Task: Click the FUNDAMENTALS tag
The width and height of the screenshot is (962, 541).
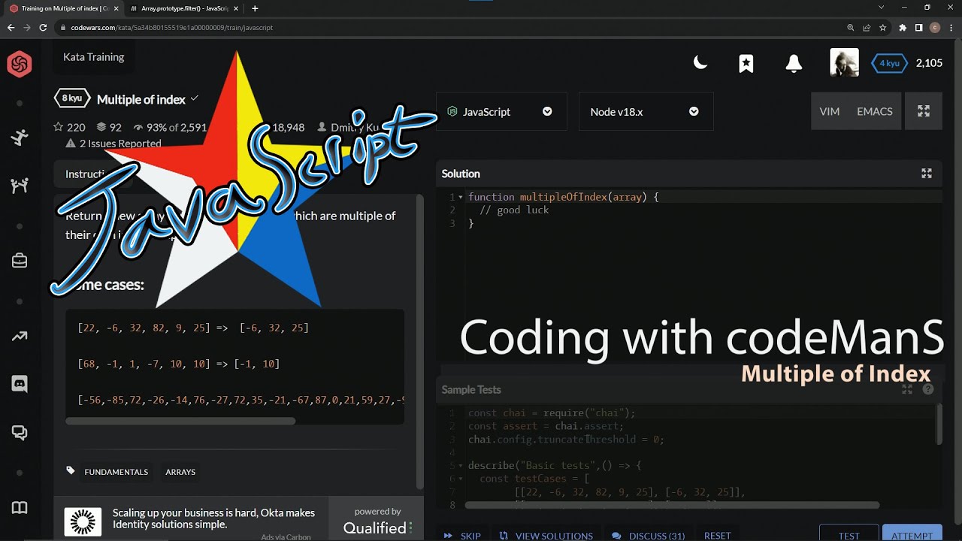Action: pos(116,472)
